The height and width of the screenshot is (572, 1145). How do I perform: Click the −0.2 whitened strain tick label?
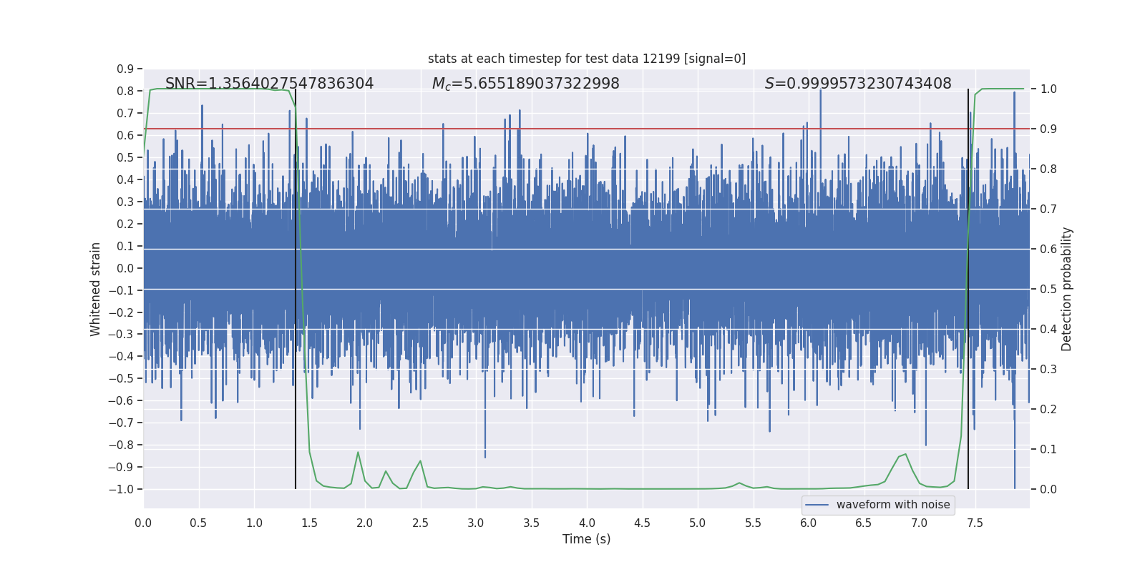point(121,312)
